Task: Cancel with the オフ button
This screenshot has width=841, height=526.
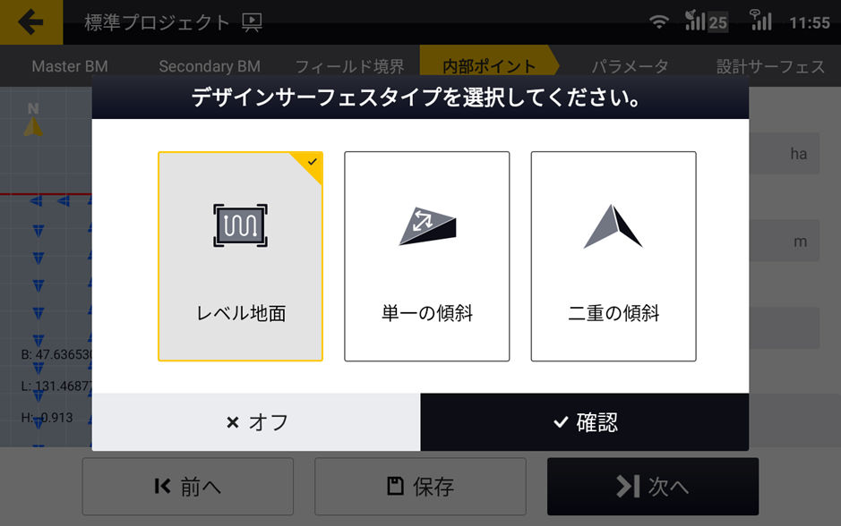Action: click(256, 422)
